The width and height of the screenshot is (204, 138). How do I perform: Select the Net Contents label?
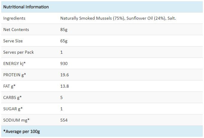click(x=16, y=30)
